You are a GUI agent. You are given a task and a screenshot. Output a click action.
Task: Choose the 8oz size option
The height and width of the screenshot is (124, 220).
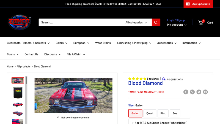(x=175, y=113)
